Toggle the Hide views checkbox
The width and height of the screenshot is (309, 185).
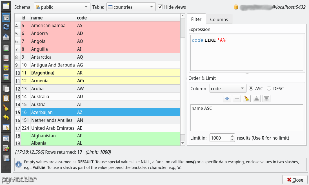pos(160,7)
